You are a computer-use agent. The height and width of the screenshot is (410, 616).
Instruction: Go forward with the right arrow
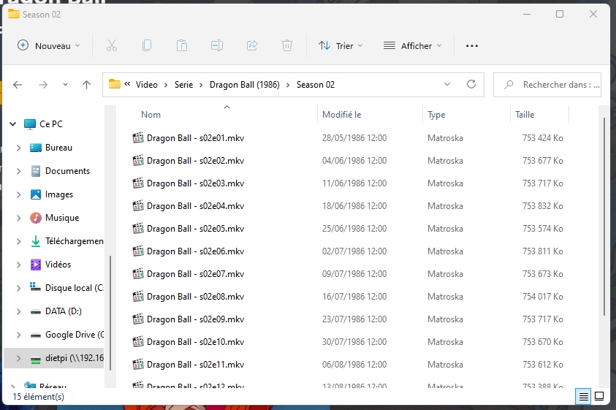(43, 85)
